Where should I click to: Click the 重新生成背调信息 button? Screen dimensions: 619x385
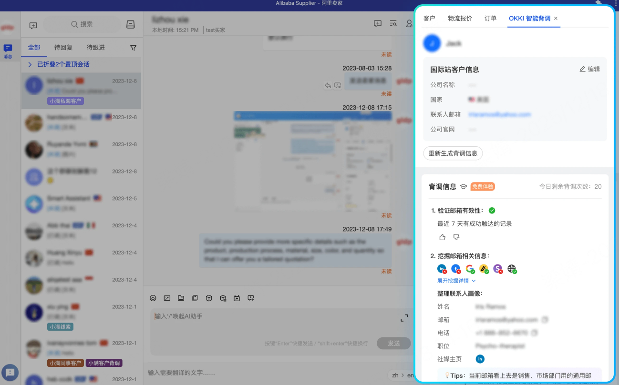453,153
